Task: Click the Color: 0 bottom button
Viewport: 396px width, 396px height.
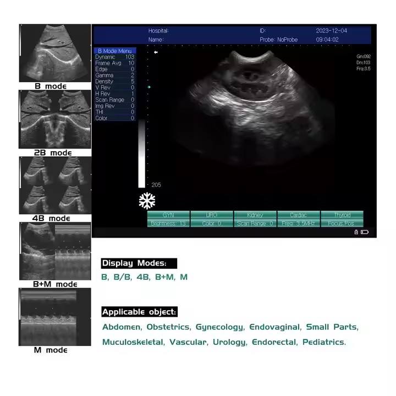Action: 212,223
